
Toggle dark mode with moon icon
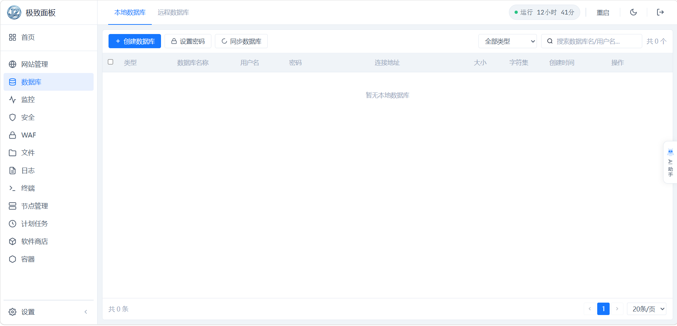tap(633, 12)
